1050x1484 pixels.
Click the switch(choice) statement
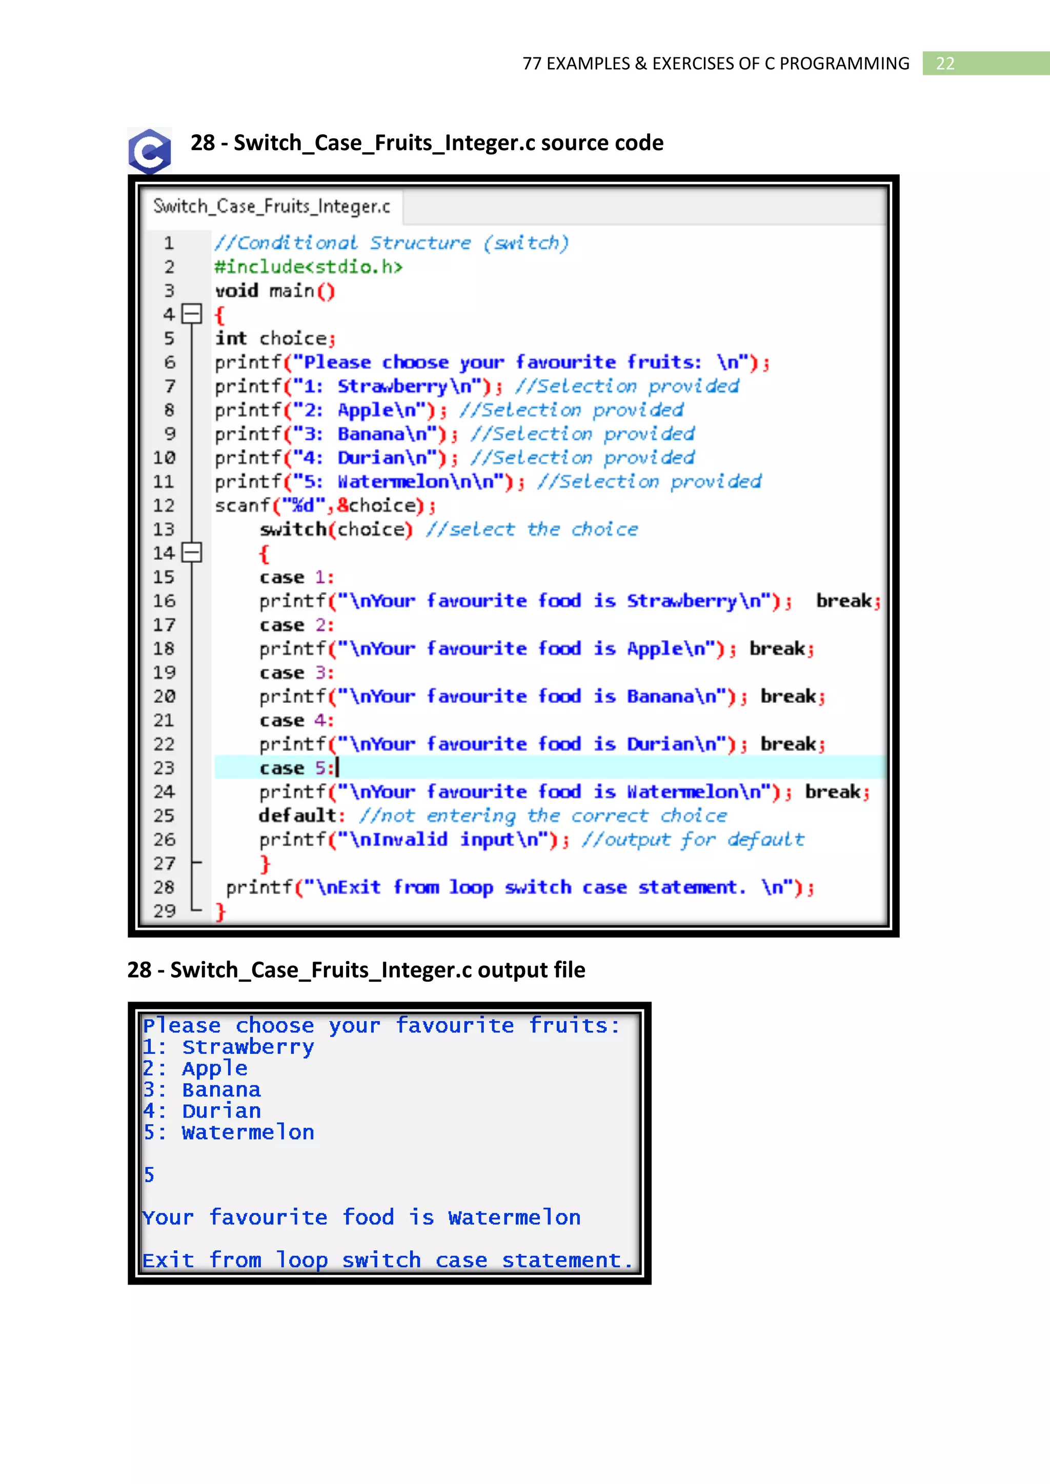click(x=336, y=530)
